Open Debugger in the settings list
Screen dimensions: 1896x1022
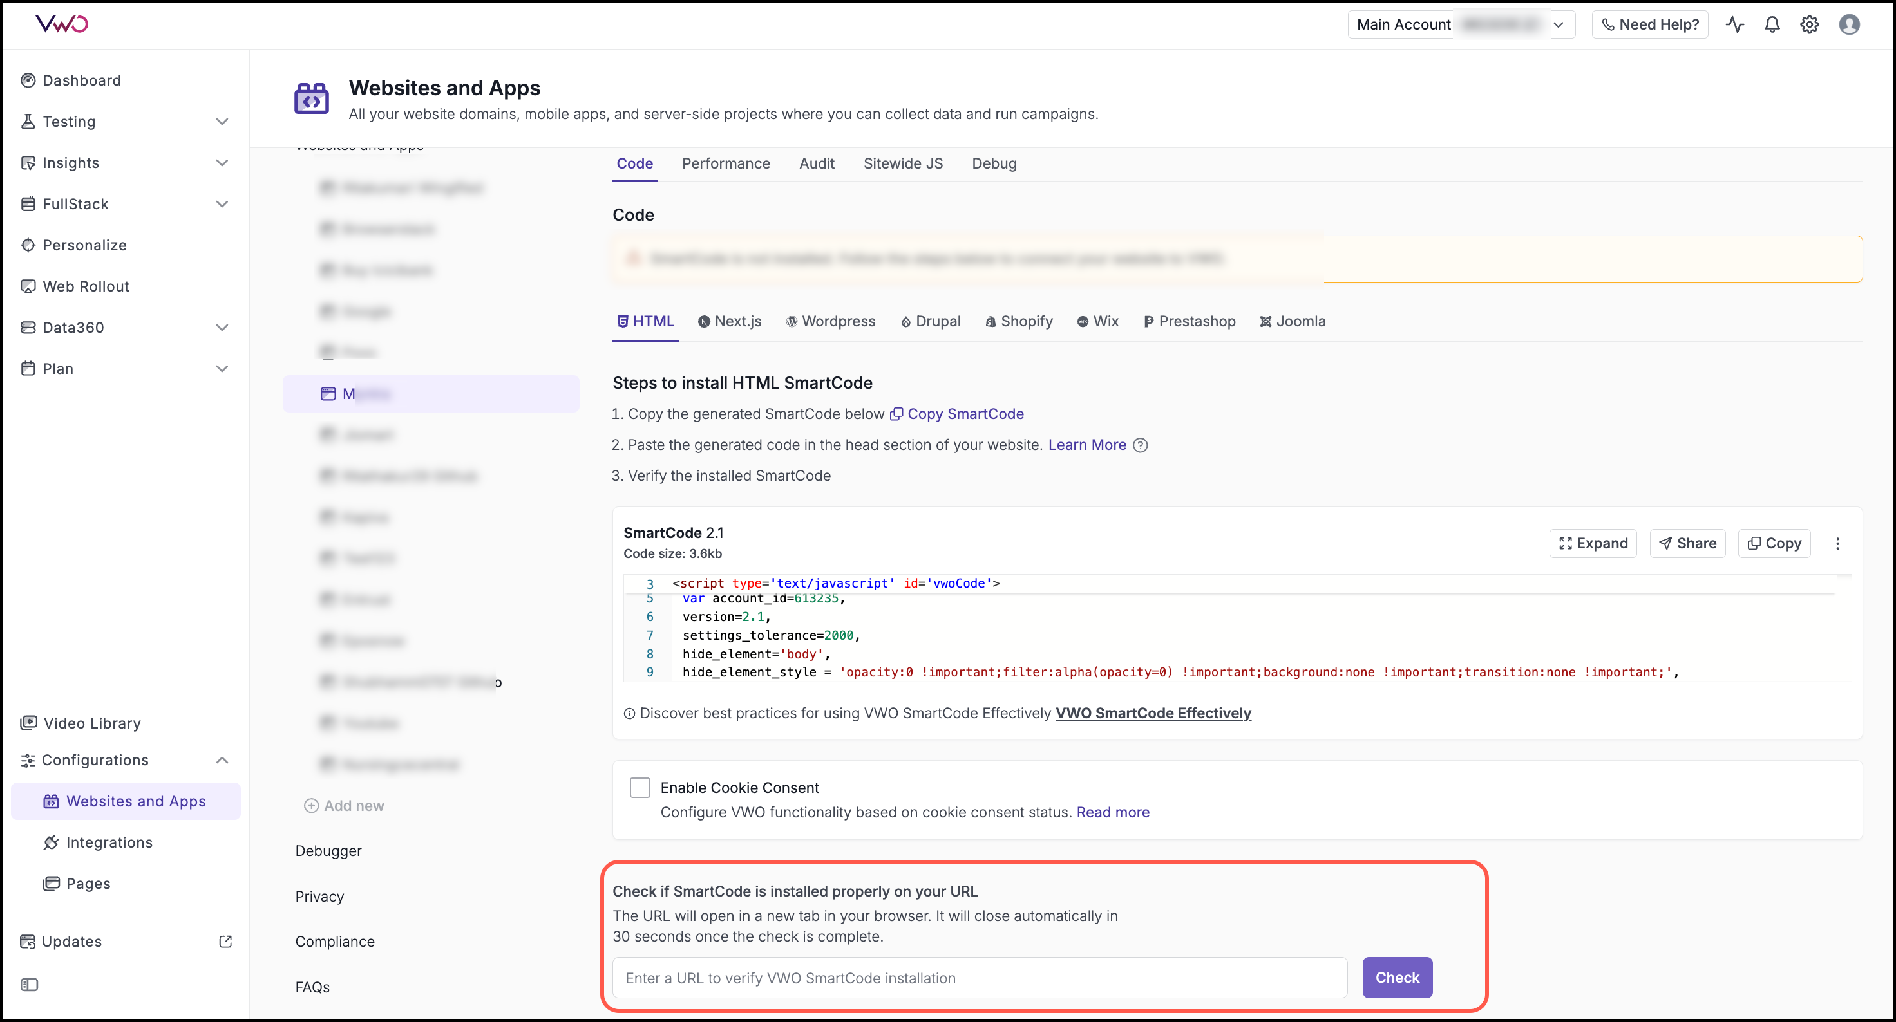(x=328, y=851)
